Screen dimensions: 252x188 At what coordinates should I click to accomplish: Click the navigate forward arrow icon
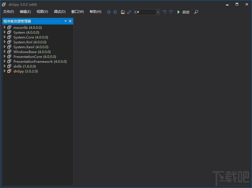click(x=115, y=12)
